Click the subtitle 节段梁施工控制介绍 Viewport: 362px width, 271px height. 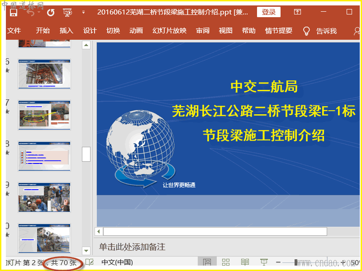(264, 135)
